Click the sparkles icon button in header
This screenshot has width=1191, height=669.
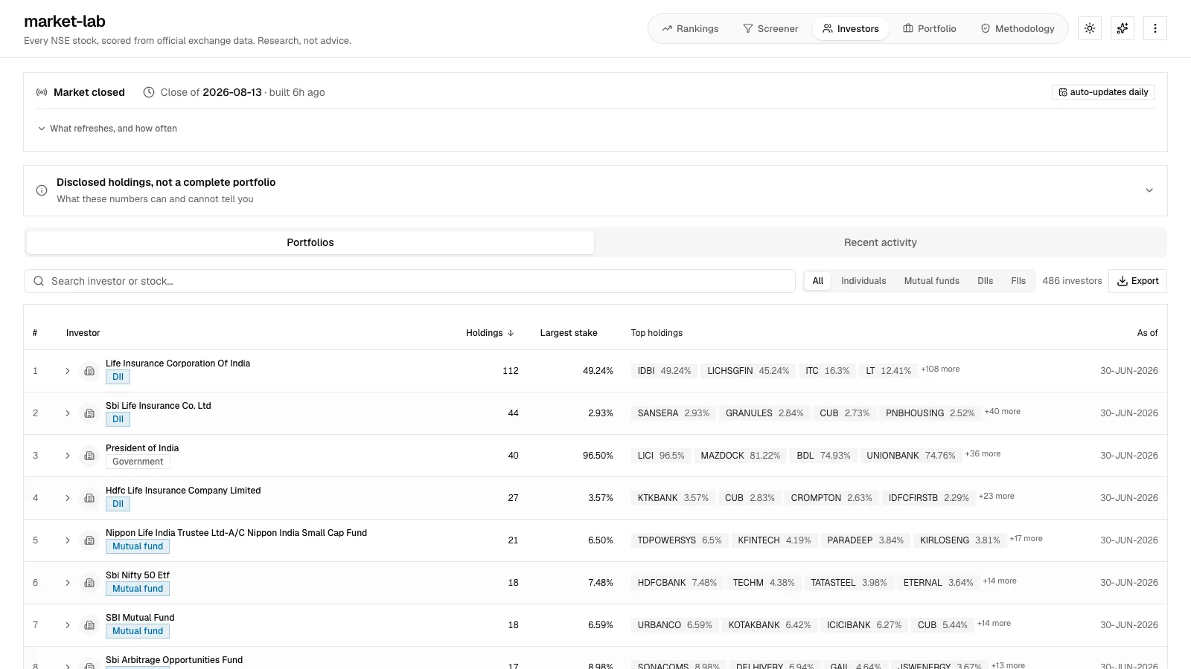pos(1123,28)
